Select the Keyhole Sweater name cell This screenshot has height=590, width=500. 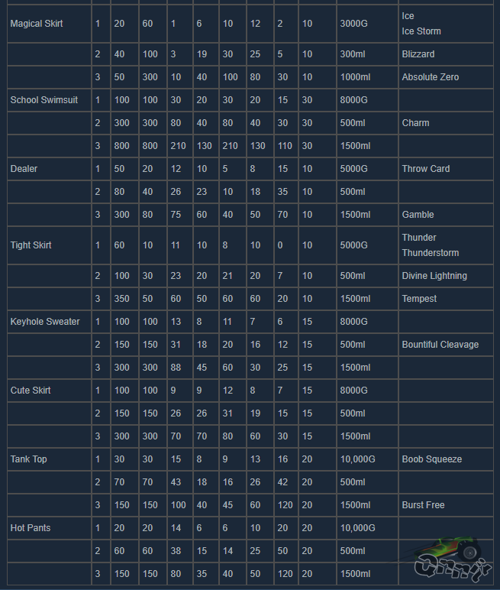click(x=45, y=322)
